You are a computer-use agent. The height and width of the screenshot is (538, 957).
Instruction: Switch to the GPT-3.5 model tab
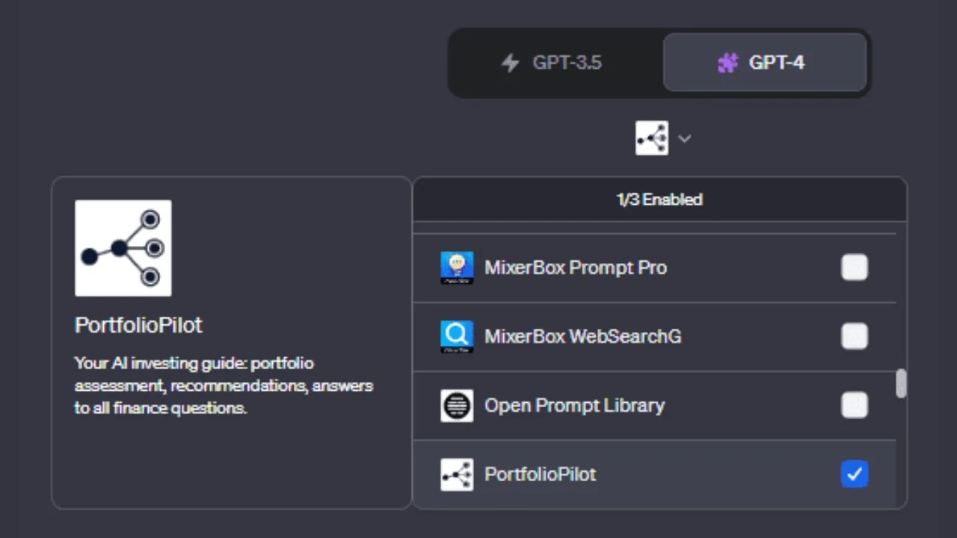556,63
